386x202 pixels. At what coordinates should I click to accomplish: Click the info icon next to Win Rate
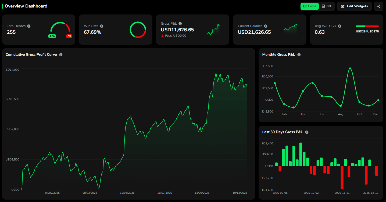pos(102,26)
